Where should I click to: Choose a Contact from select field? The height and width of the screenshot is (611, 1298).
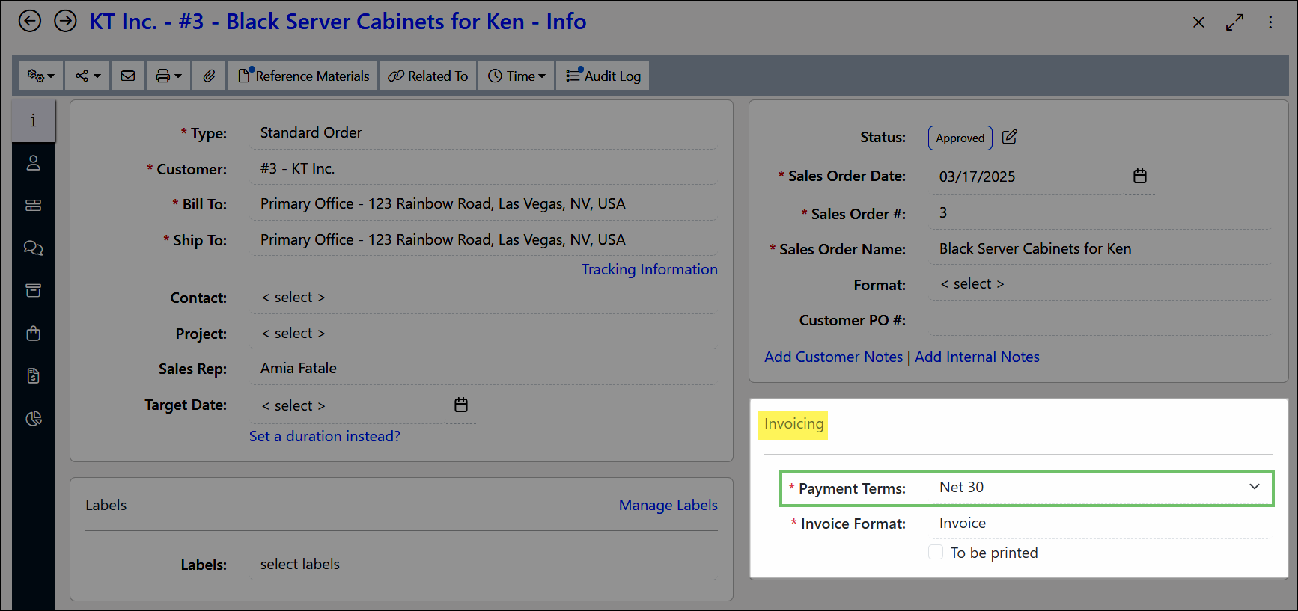point(483,298)
